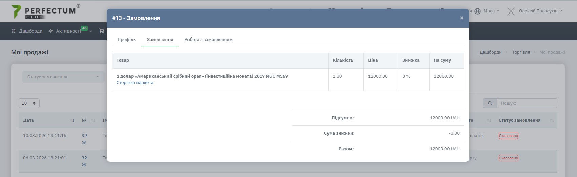
Task: Click the Активності lightning bolt icon
Action: click(51, 31)
